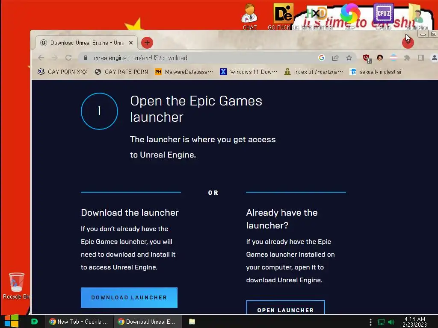Open the uBlock Origin extension
The width and height of the screenshot is (438, 328).
coord(367,58)
